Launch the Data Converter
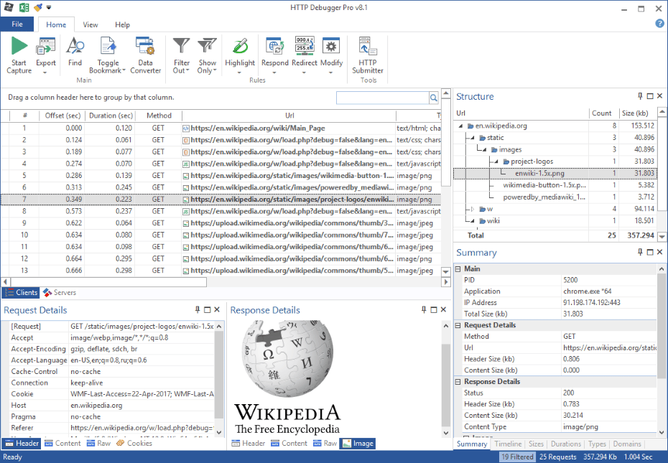The image size is (668, 463). [145, 54]
